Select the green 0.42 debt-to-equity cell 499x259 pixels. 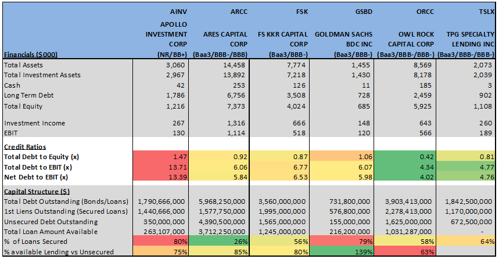pos(405,157)
